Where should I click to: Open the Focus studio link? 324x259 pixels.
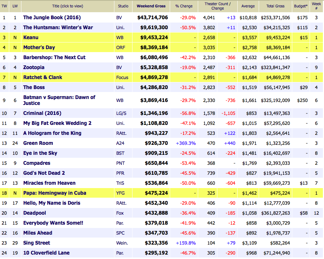coord(122,77)
